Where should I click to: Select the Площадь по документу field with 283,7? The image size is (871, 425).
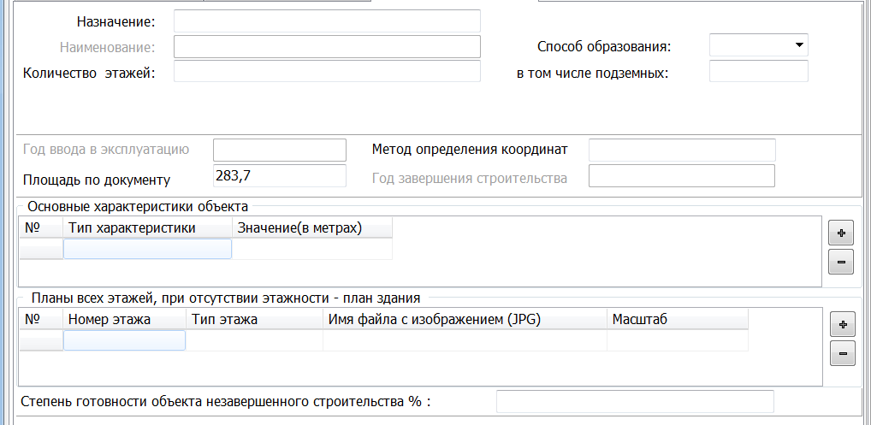(279, 176)
